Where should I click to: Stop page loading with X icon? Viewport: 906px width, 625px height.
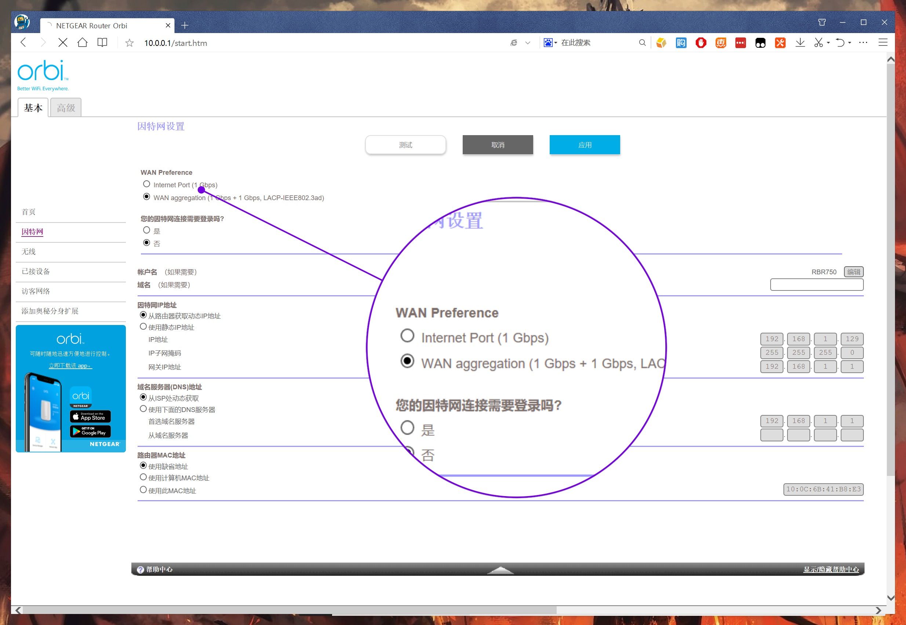tap(63, 42)
